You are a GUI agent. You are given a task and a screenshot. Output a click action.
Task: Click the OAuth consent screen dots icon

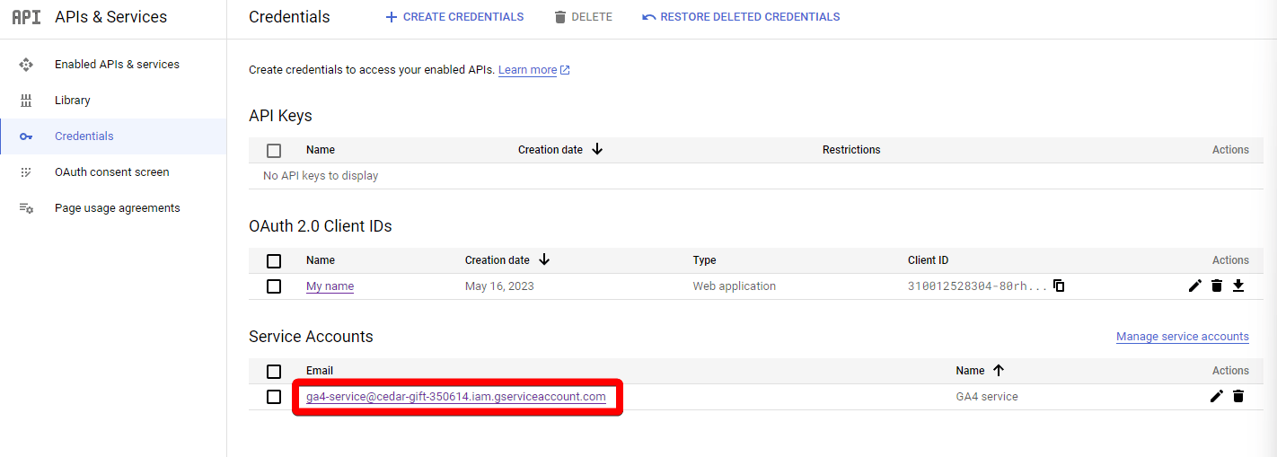pos(26,172)
